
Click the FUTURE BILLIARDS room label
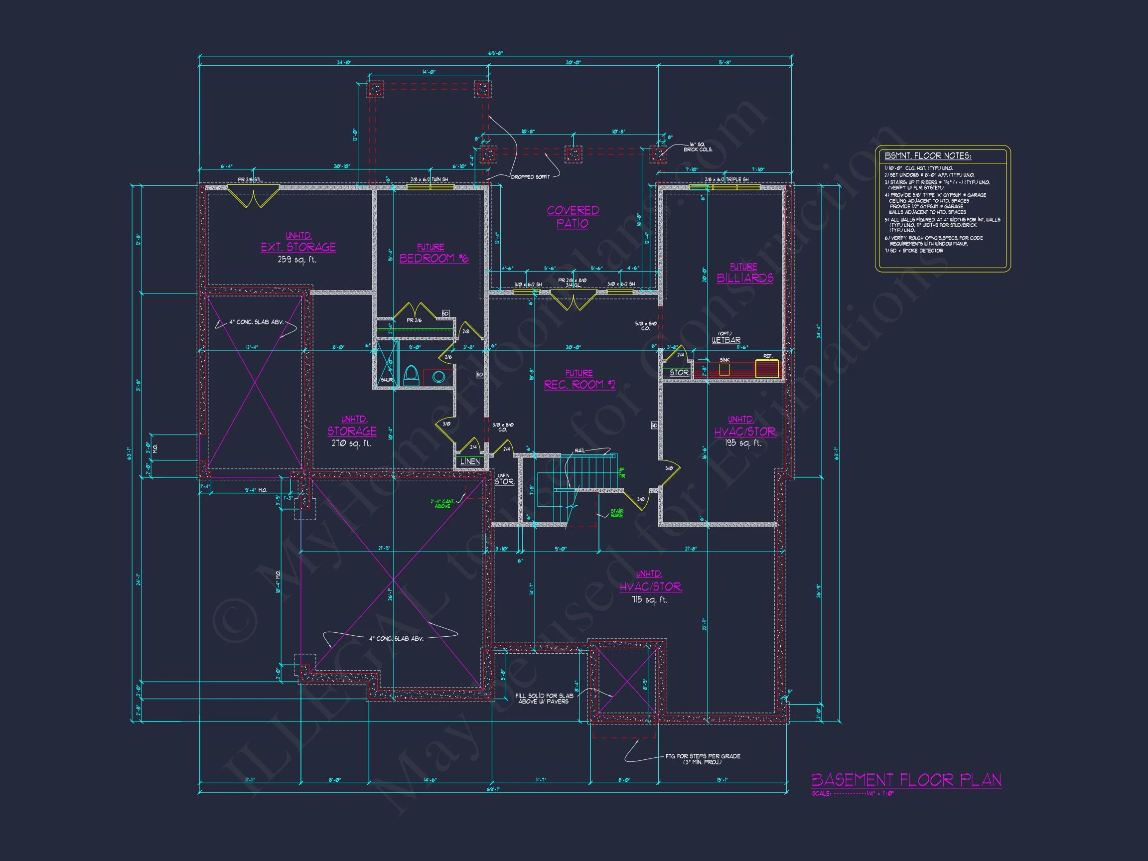[x=745, y=273]
